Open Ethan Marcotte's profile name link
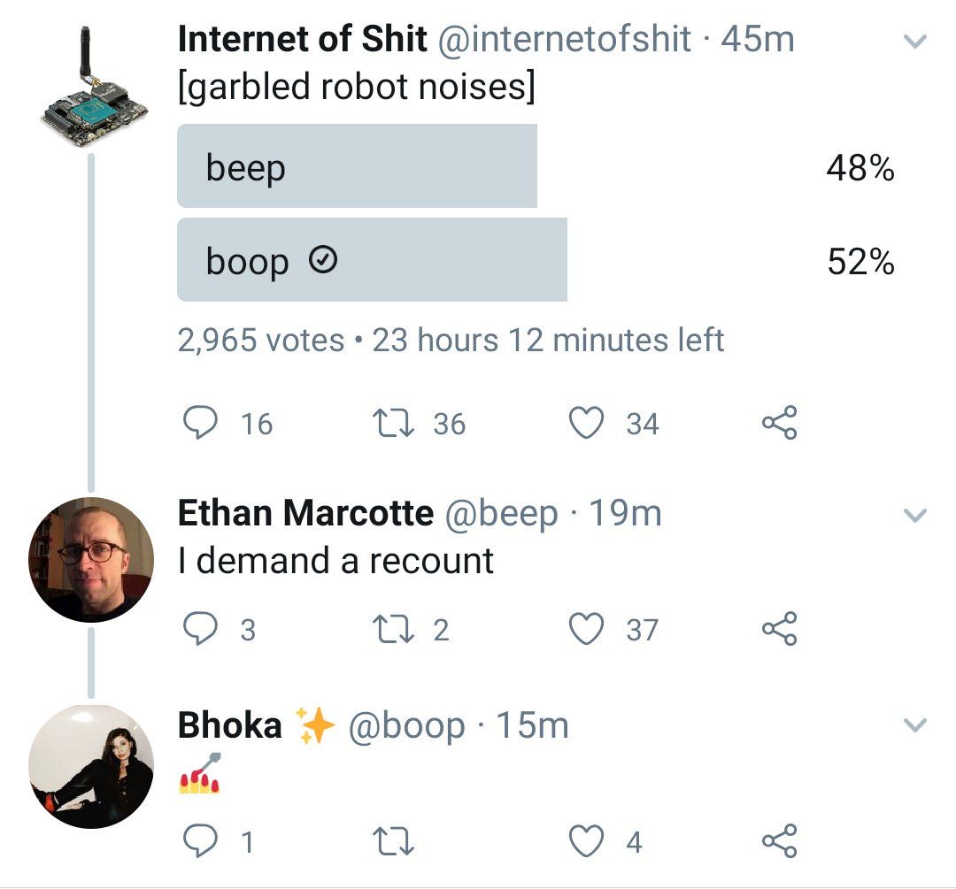This screenshot has height=889, width=956. click(305, 513)
